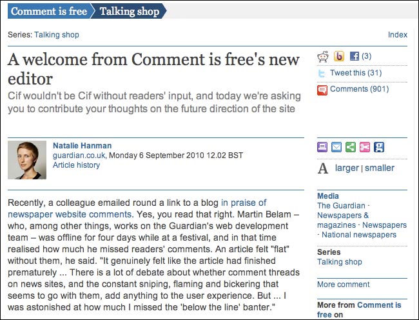The width and height of the screenshot is (419, 320).
Task: Make text larger
Action: [x=347, y=168]
